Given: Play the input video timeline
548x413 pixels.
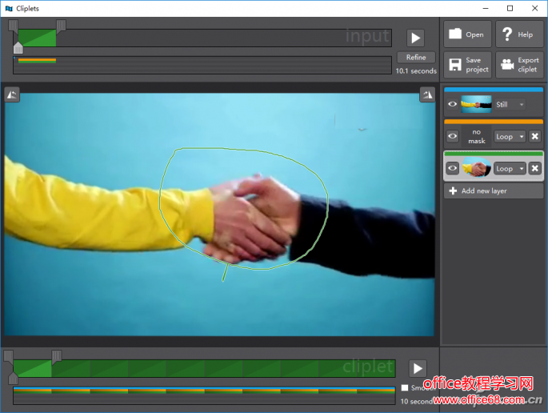Looking at the screenshot, I should [x=414, y=38].
